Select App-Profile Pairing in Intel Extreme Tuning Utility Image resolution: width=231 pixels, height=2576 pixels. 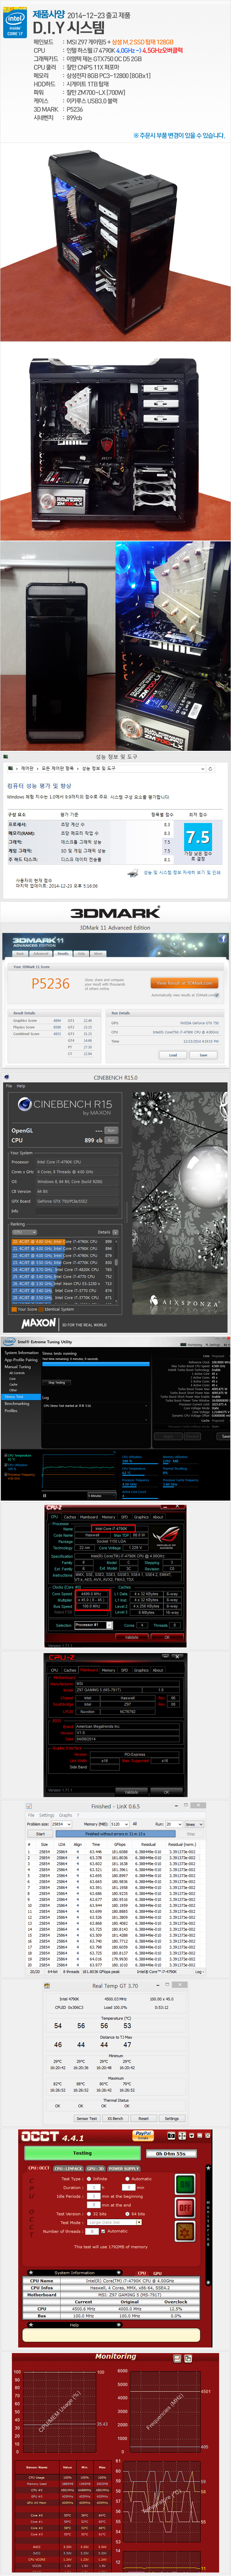click(x=21, y=1360)
